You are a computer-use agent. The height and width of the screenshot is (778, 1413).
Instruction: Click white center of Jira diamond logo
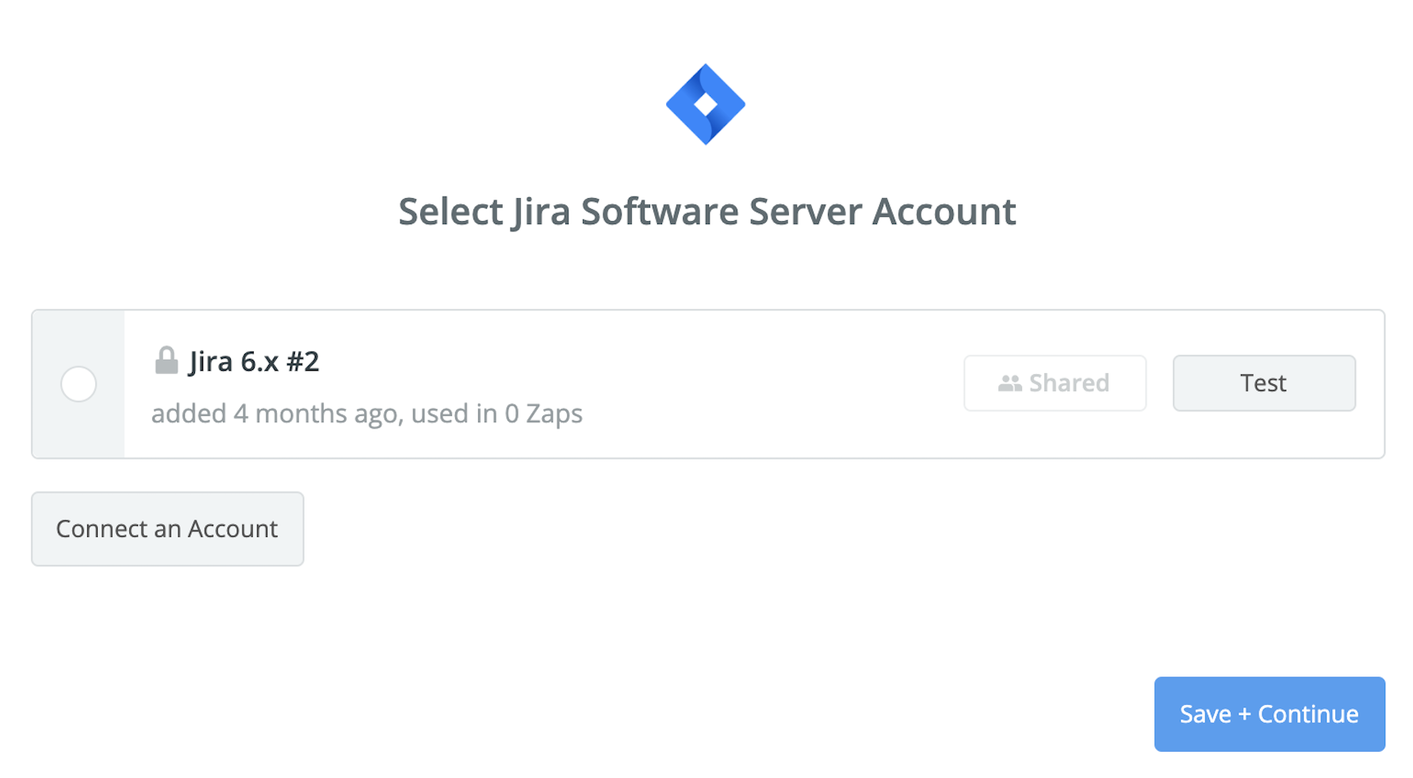point(705,104)
